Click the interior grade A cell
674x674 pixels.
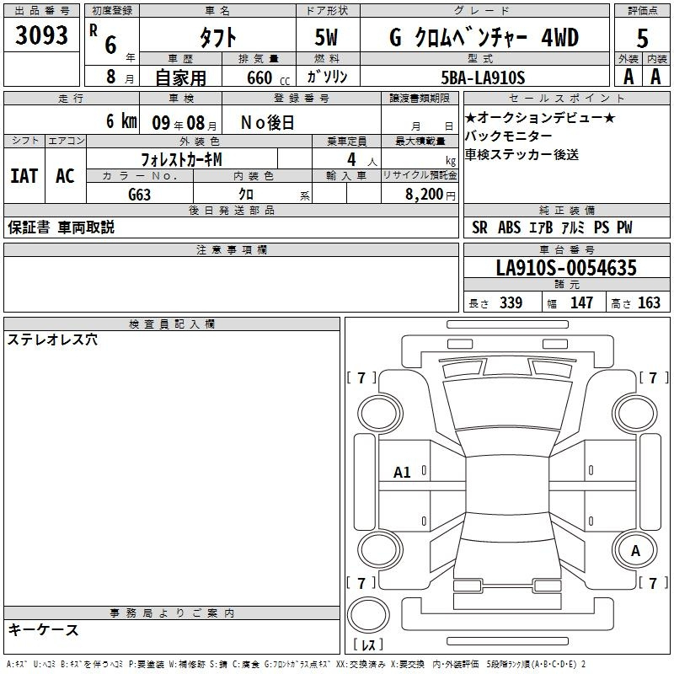click(656, 77)
